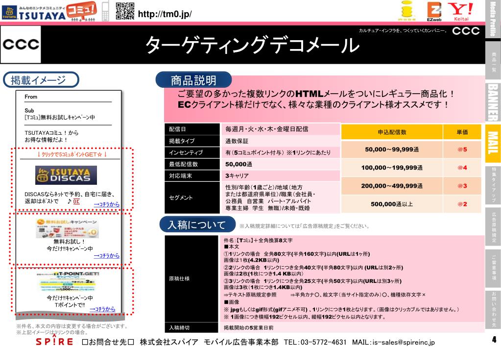
Task: Select the 特集タイアップ side tab
Action: pyautogui.click(x=493, y=185)
